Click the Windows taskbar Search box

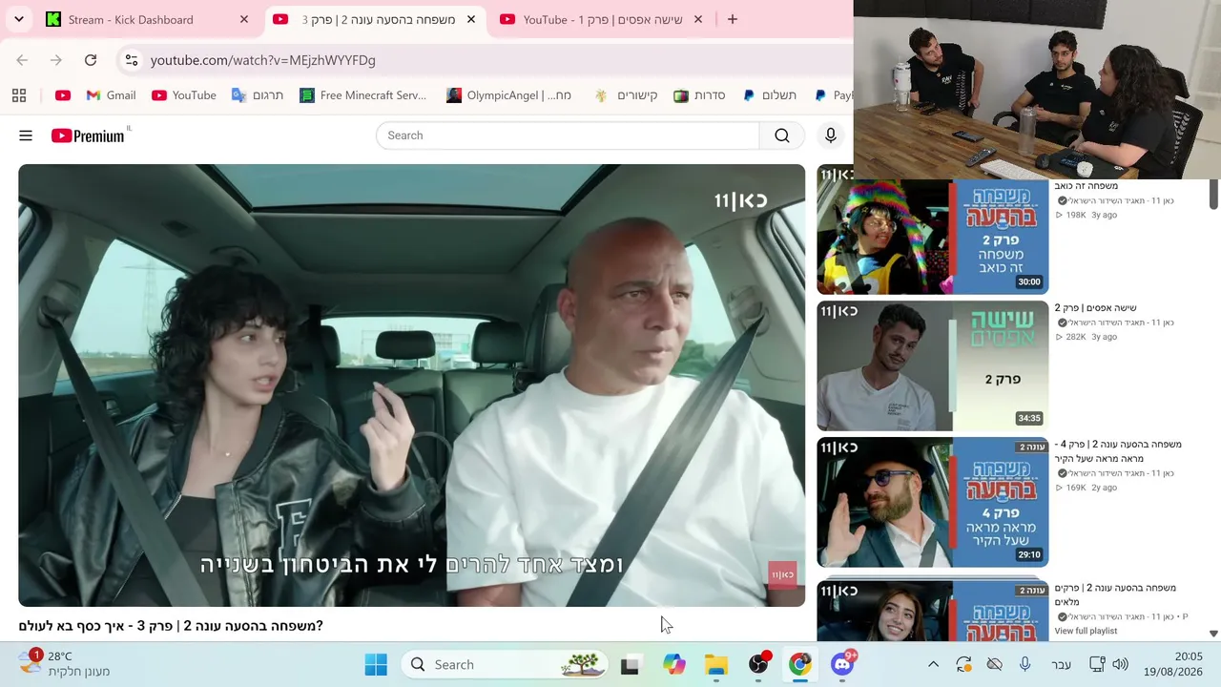pyautogui.click(x=506, y=665)
